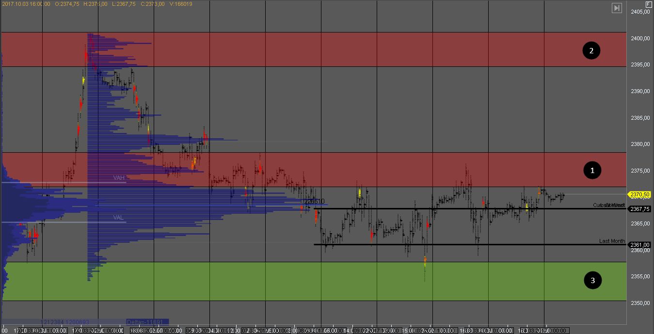Screen dimensions: 654x334
Task: Click the 122510 label on the volume profile
Action: 314,201
